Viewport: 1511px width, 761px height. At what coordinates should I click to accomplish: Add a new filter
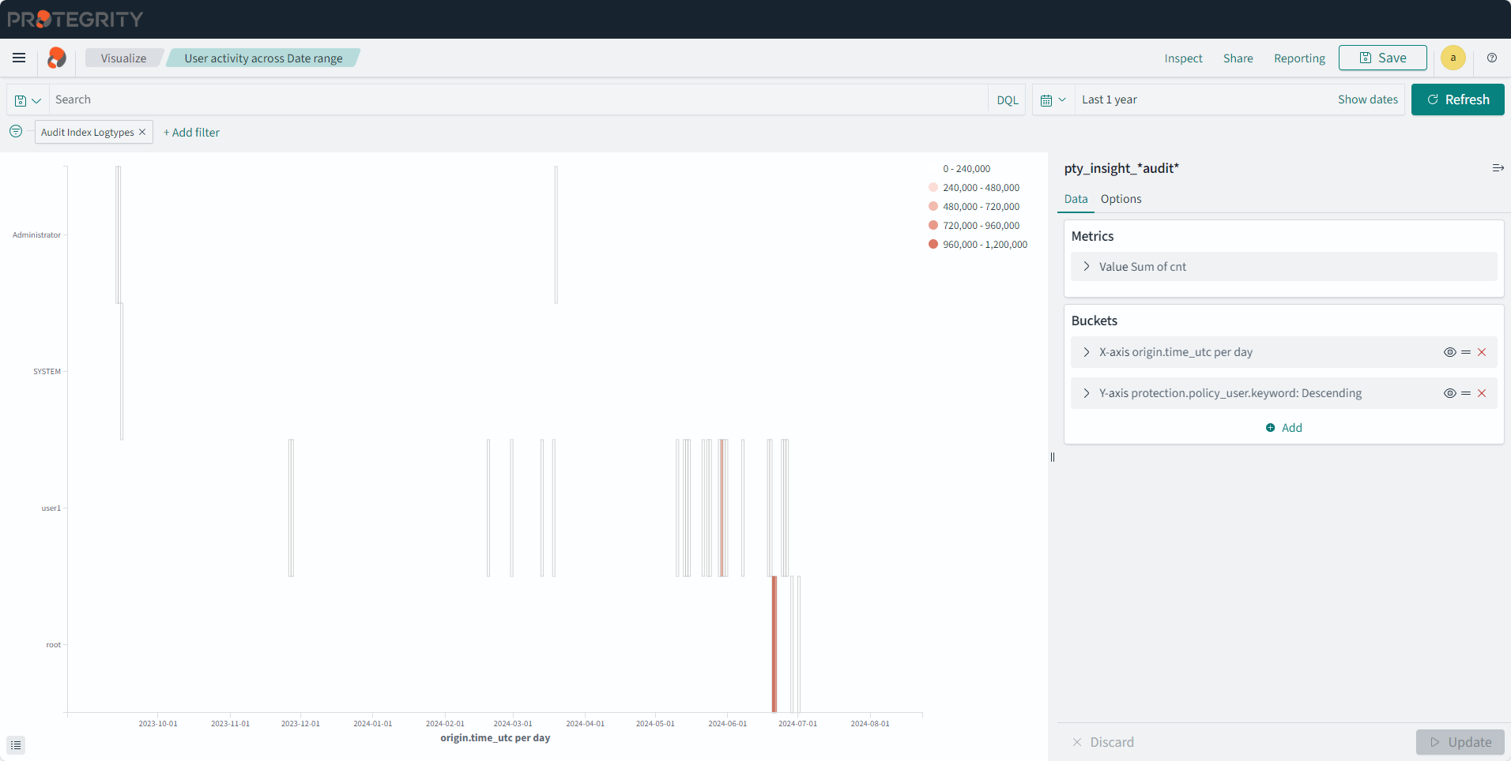pyautogui.click(x=191, y=133)
